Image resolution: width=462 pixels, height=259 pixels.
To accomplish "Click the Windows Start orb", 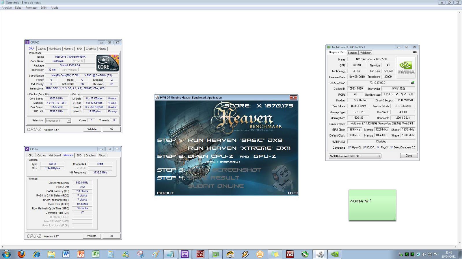I will click(x=6, y=254).
